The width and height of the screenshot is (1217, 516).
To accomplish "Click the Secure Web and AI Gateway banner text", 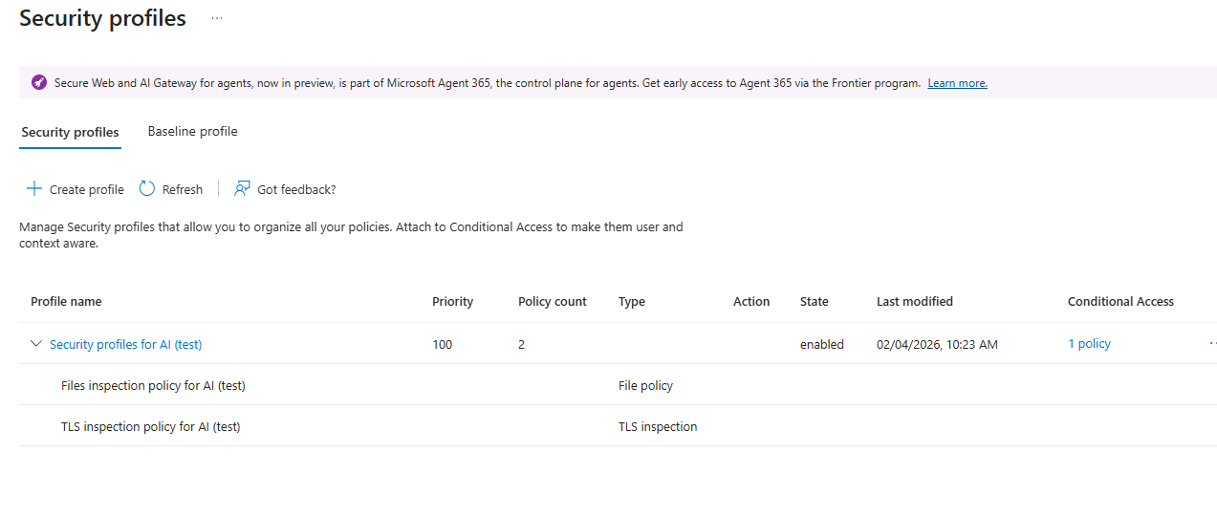I will point(488,83).
